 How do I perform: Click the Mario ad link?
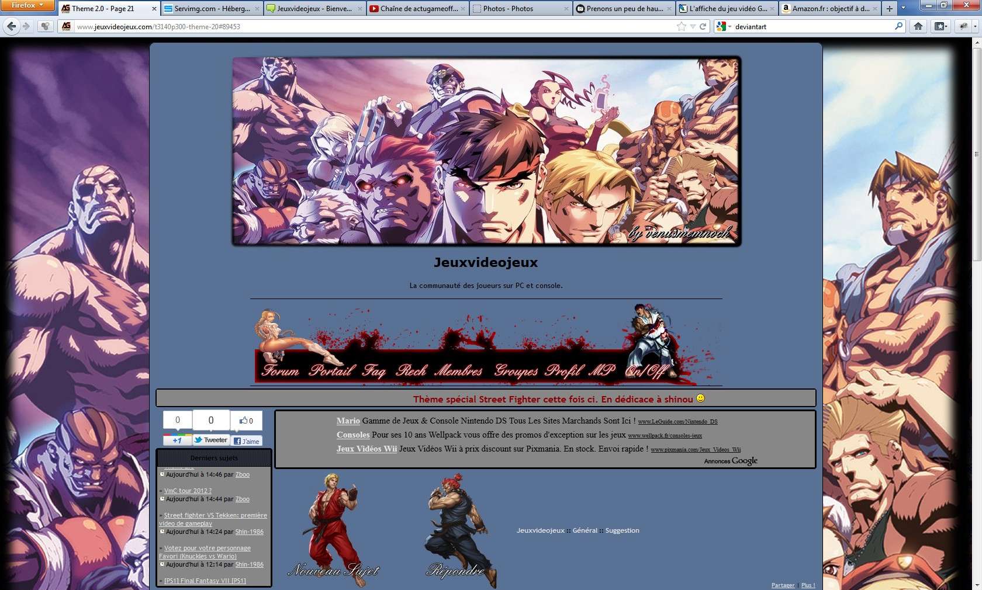pyautogui.click(x=348, y=421)
